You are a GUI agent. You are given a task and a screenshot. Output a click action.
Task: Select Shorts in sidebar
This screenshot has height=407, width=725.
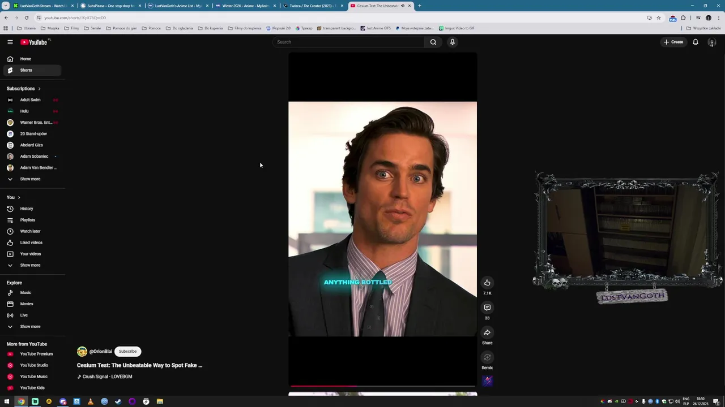[x=33, y=70]
